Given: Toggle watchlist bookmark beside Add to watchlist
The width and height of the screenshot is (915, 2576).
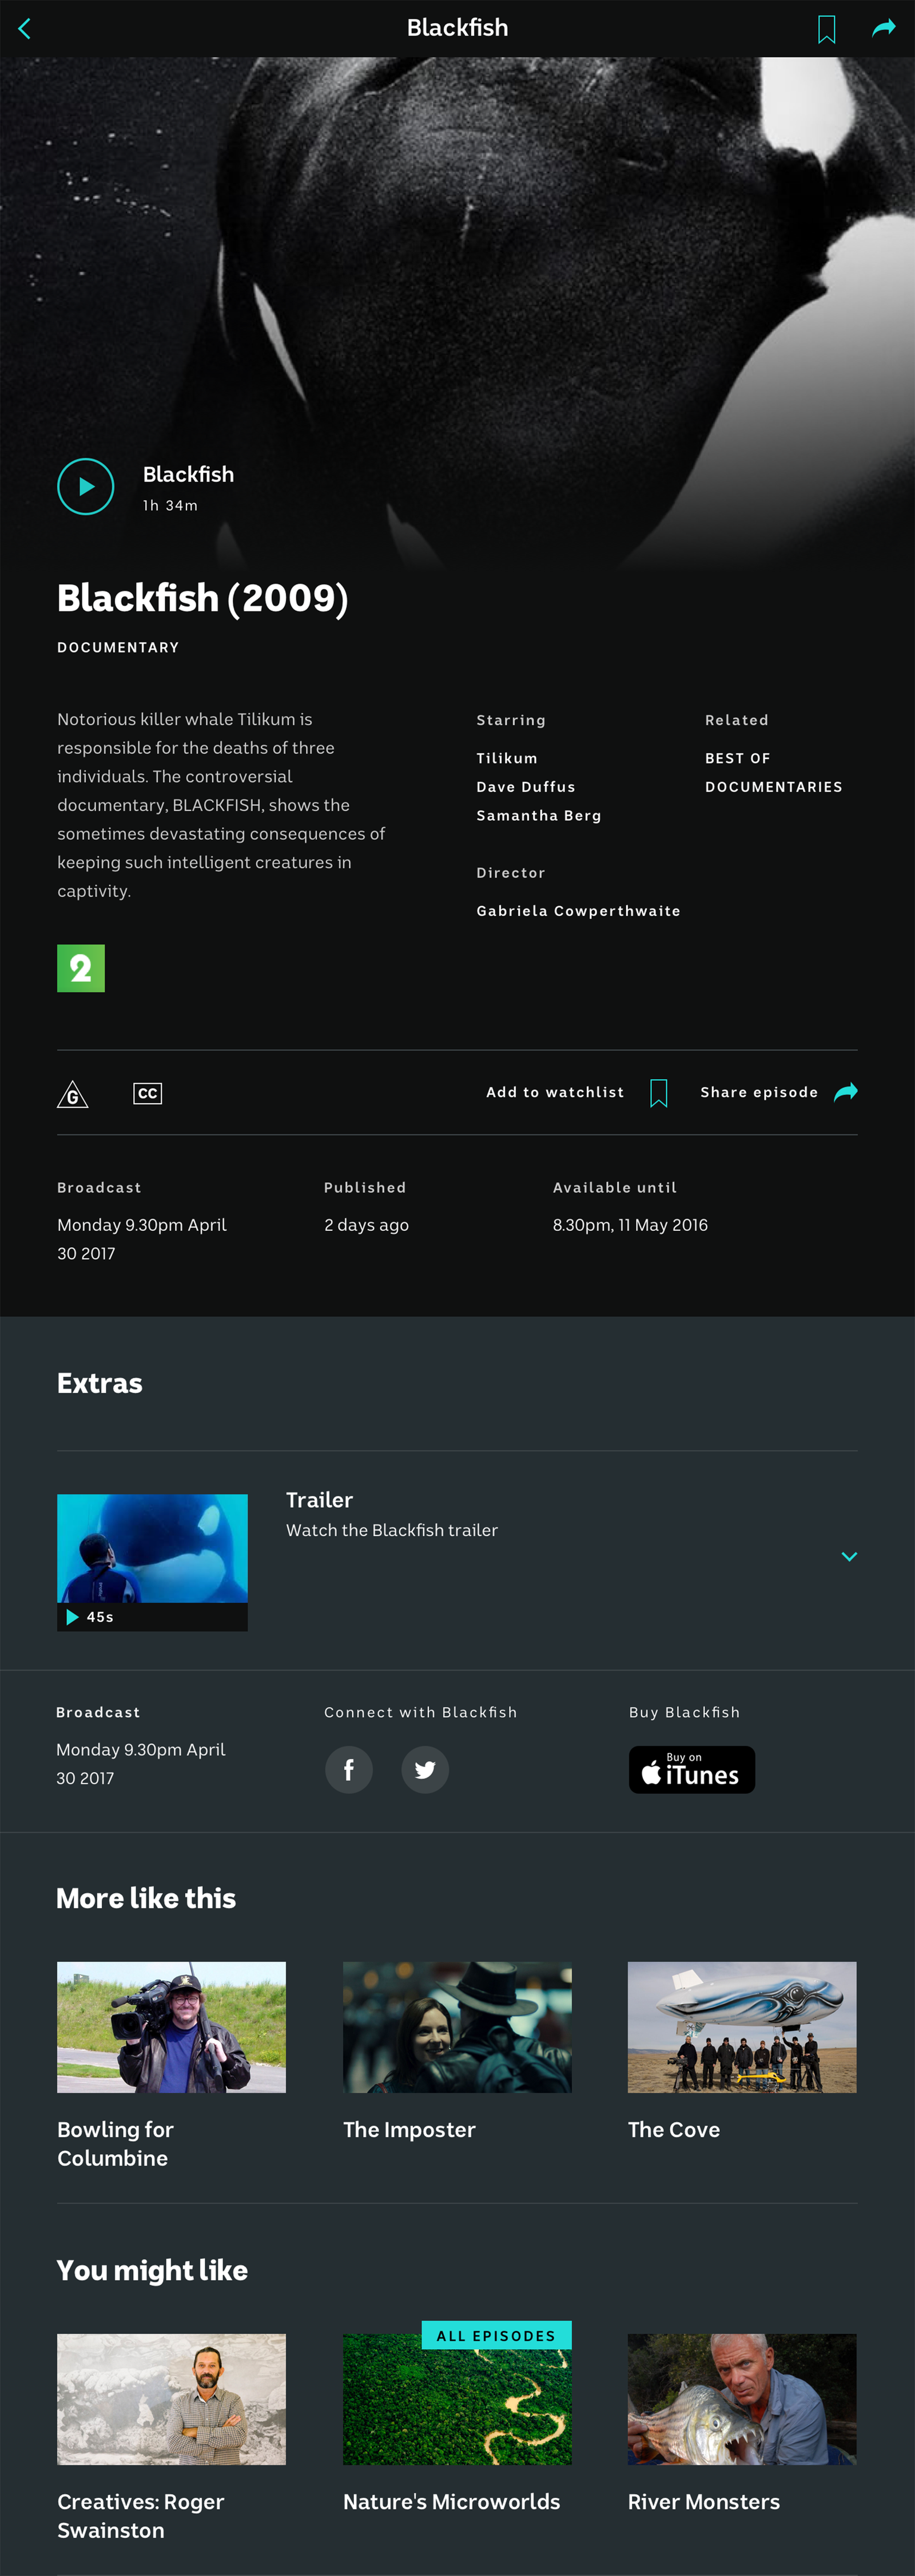Looking at the screenshot, I should pyautogui.click(x=658, y=1093).
